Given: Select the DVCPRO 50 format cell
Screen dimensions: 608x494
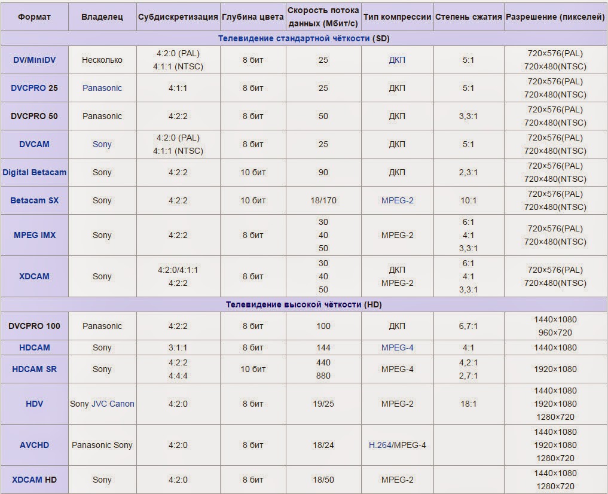Looking at the screenshot, I should (x=35, y=116).
